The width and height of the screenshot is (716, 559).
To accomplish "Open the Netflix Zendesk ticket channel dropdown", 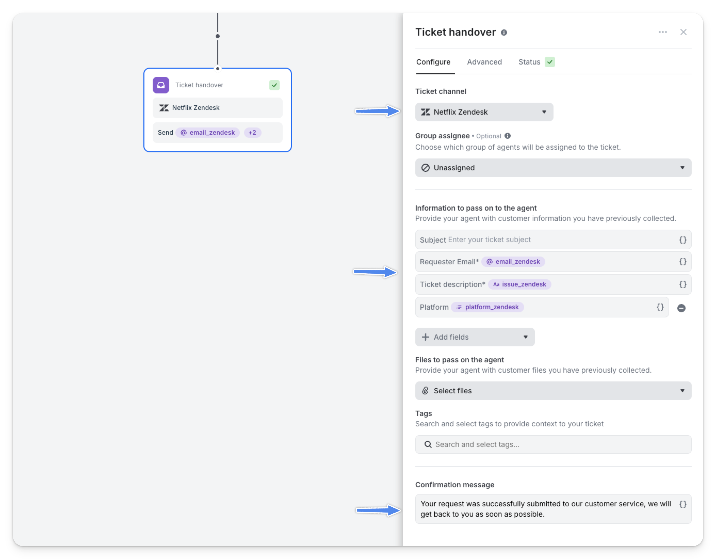I will pos(484,112).
